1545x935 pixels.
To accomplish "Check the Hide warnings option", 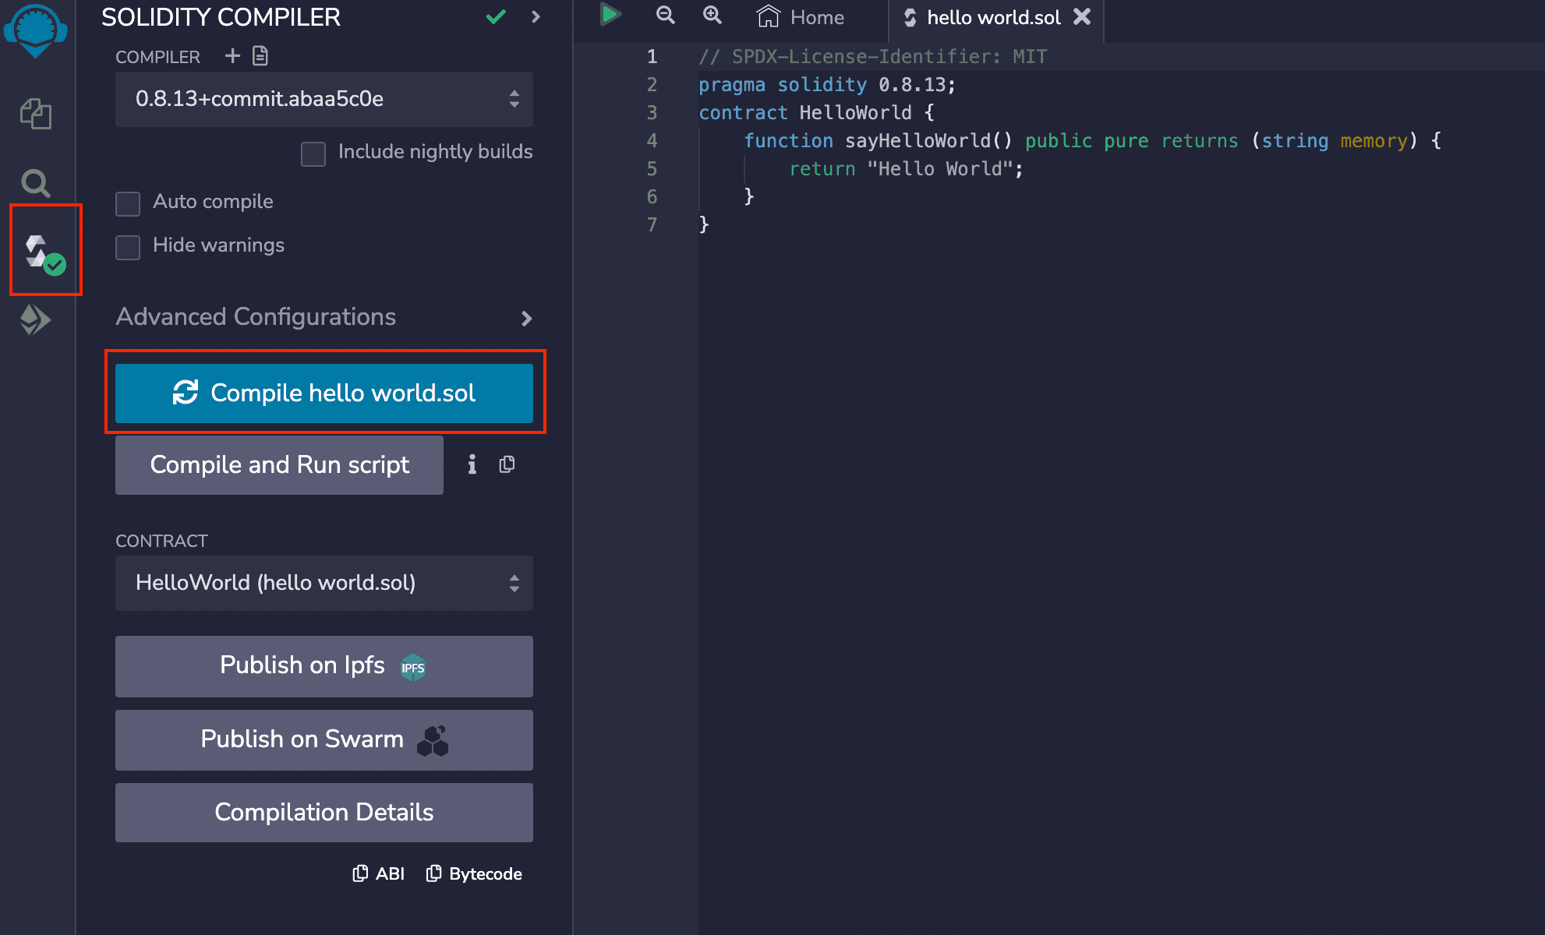I will [x=128, y=247].
